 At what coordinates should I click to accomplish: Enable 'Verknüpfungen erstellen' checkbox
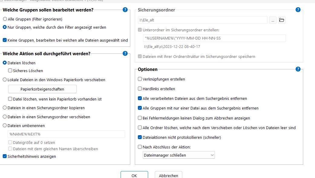tap(140, 79)
